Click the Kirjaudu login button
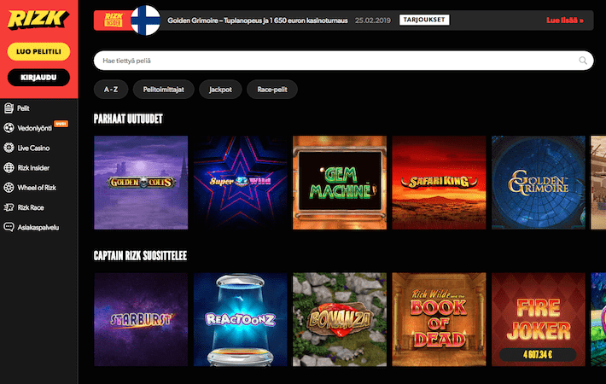This screenshot has height=384, width=606. tap(38, 78)
